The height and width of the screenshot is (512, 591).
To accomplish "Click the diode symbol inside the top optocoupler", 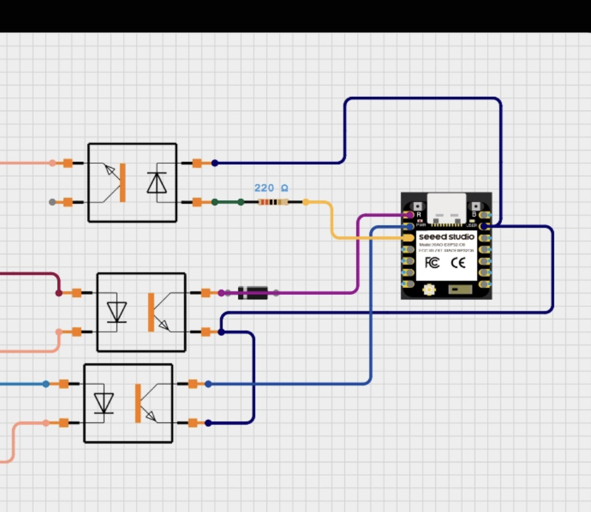I will pyautogui.click(x=157, y=182).
